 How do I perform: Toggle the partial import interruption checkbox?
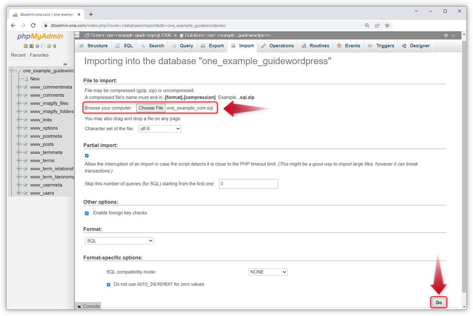(87, 155)
